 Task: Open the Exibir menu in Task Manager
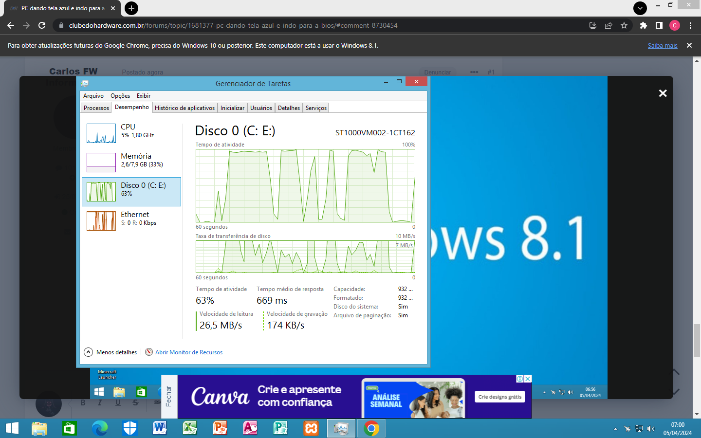[144, 96]
